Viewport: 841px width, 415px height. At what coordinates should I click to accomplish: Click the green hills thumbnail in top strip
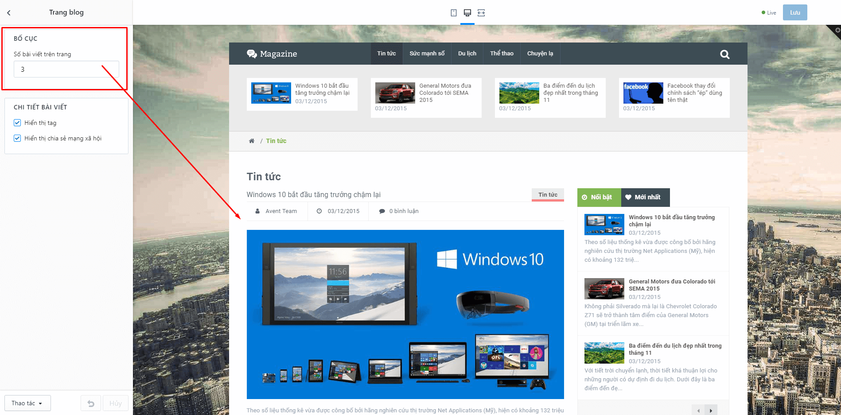[519, 93]
